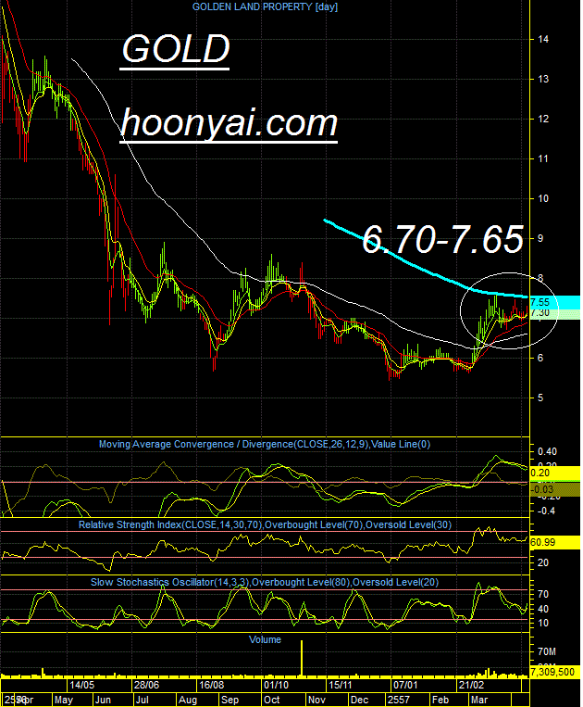The height and width of the screenshot is (707, 583).
Task: Click the Mar month label
Action: 479,701
